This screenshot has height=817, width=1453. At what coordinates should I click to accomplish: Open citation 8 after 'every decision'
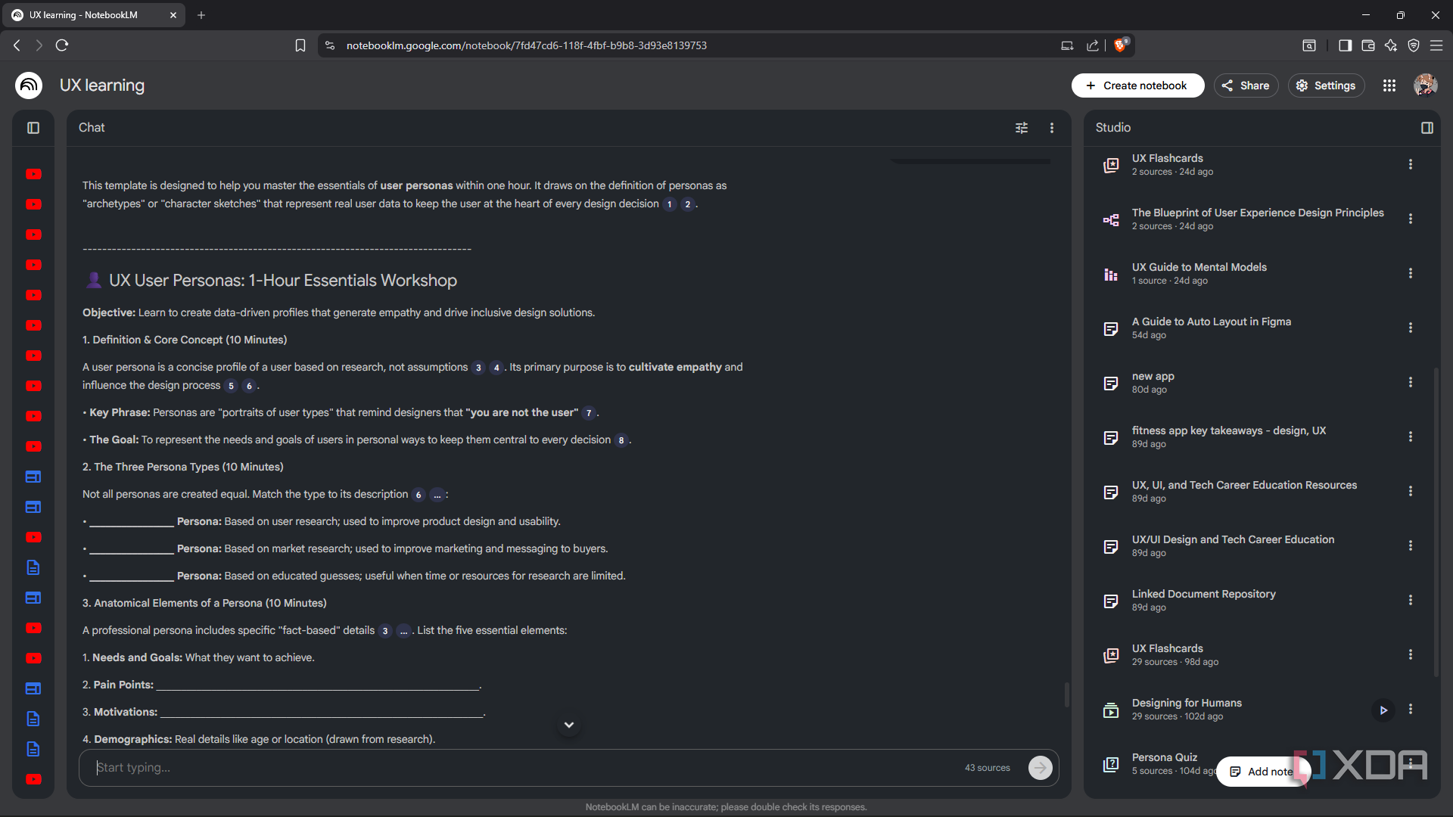[x=621, y=440]
